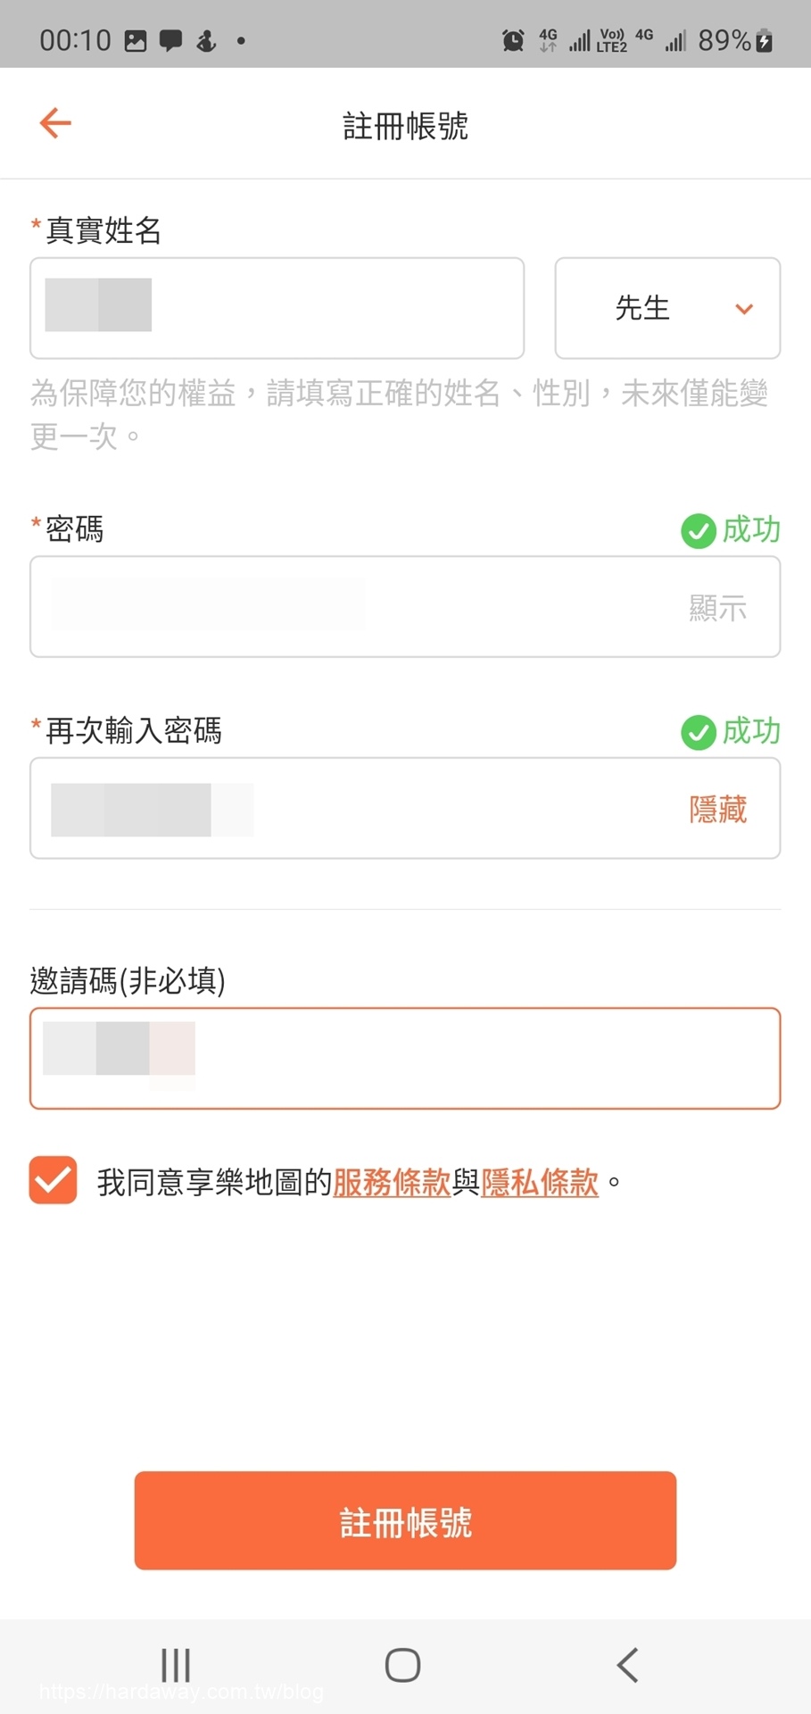Tap Android recent apps navigation icon

click(x=176, y=1665)
